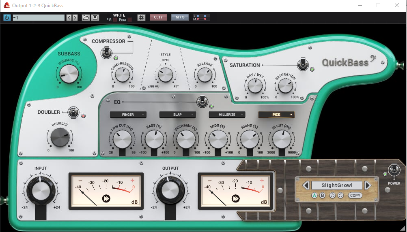Select next preset with right arrow

(75, 17)
